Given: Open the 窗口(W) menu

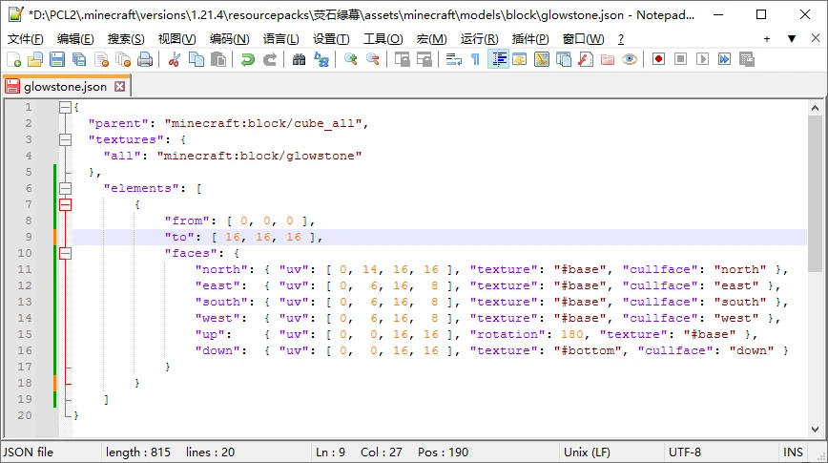Looking at the screenshot, I should click(583, 38).
